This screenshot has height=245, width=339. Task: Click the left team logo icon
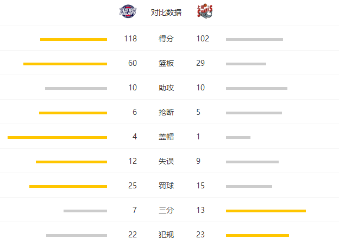(x=128, y=11)
